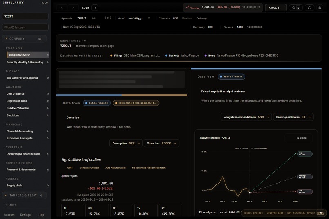Viewport: 329px width, 219px height.
Task: Change the USD currency selector
Action: click(x=210, y=27)
